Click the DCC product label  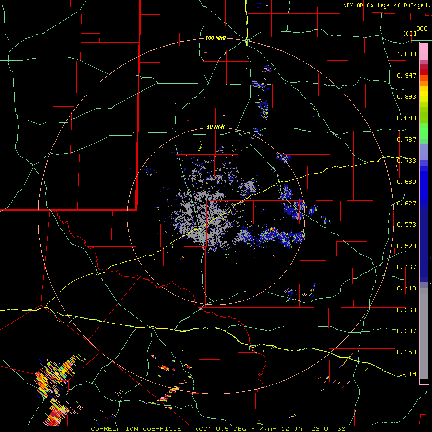coord(421,29)
